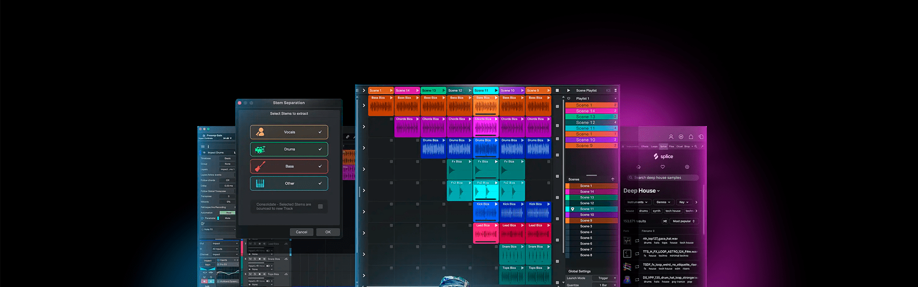Viewport: 918px width, 287px height.
Task: Toggle the Bass stem checkbox
Action: [x=320, y=166]
